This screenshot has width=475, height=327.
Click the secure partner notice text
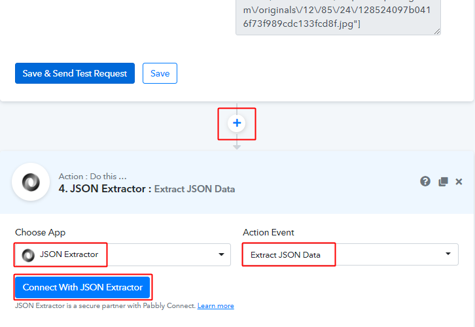tap(105, 306)
